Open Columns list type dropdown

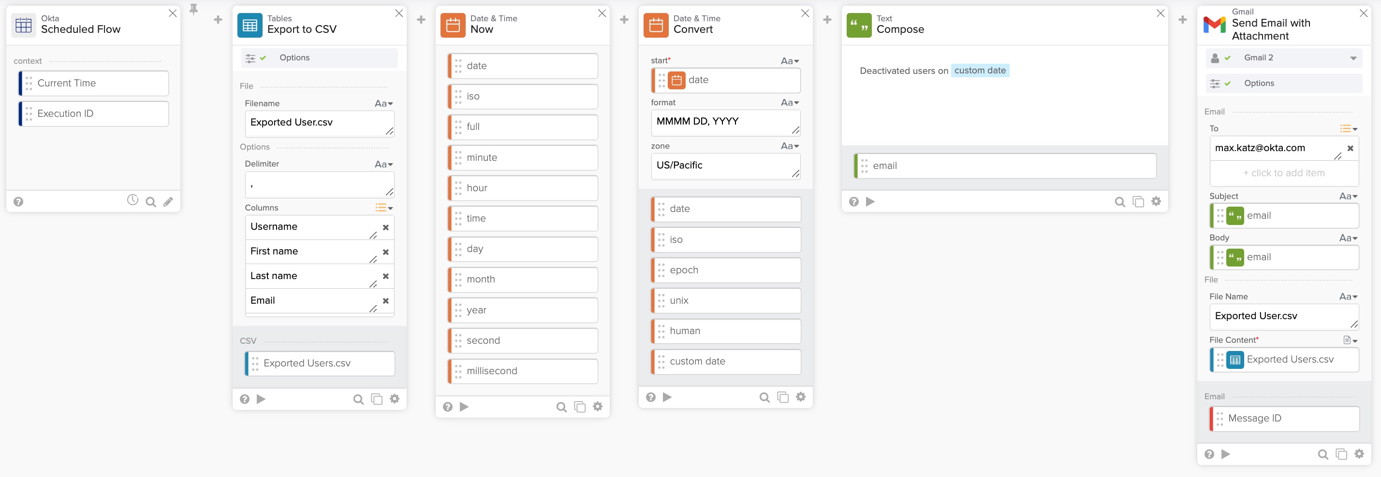(x=384, y=208)
